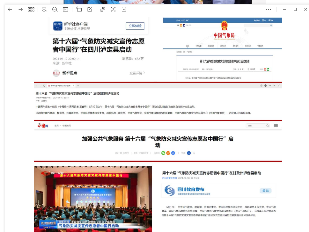Click the 搜索 search field on 中国网
Viewport: 309px width, 232px height.
(x=256, y=126)
